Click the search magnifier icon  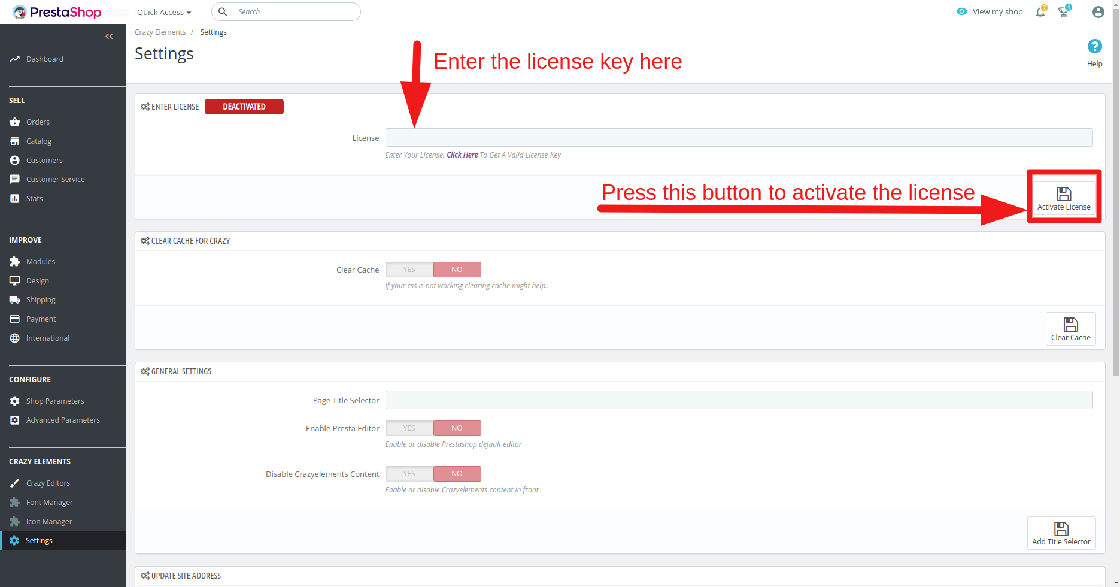point(223,11)
